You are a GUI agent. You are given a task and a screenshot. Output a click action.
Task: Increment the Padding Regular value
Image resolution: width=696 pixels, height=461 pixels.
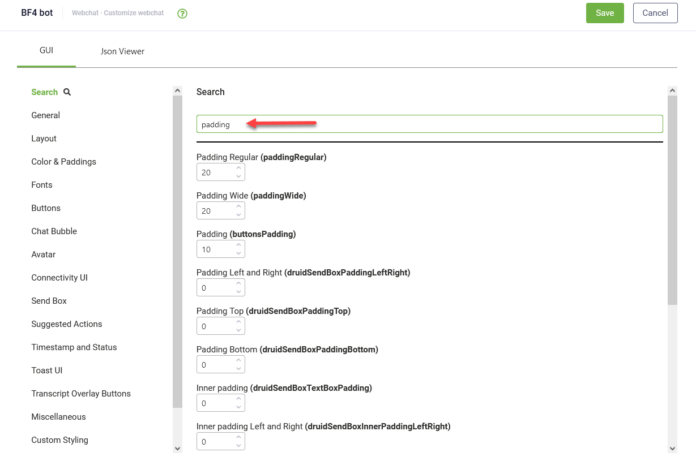tap(239, 169)
